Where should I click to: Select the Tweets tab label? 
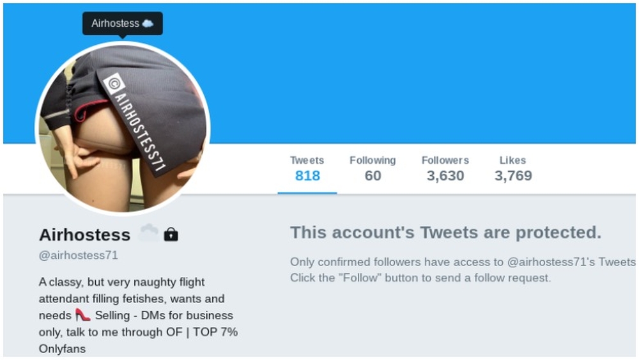coord(307,160)
